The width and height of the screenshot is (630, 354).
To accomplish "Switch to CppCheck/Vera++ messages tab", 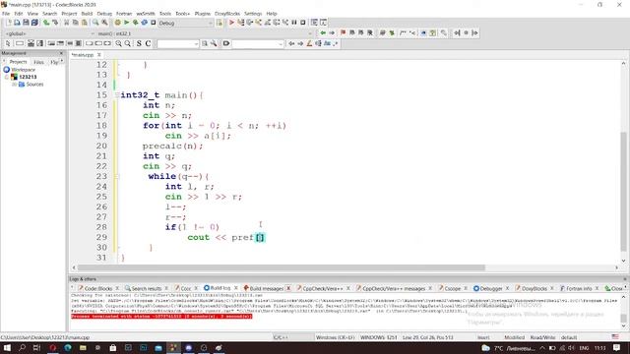I will 394,288.
